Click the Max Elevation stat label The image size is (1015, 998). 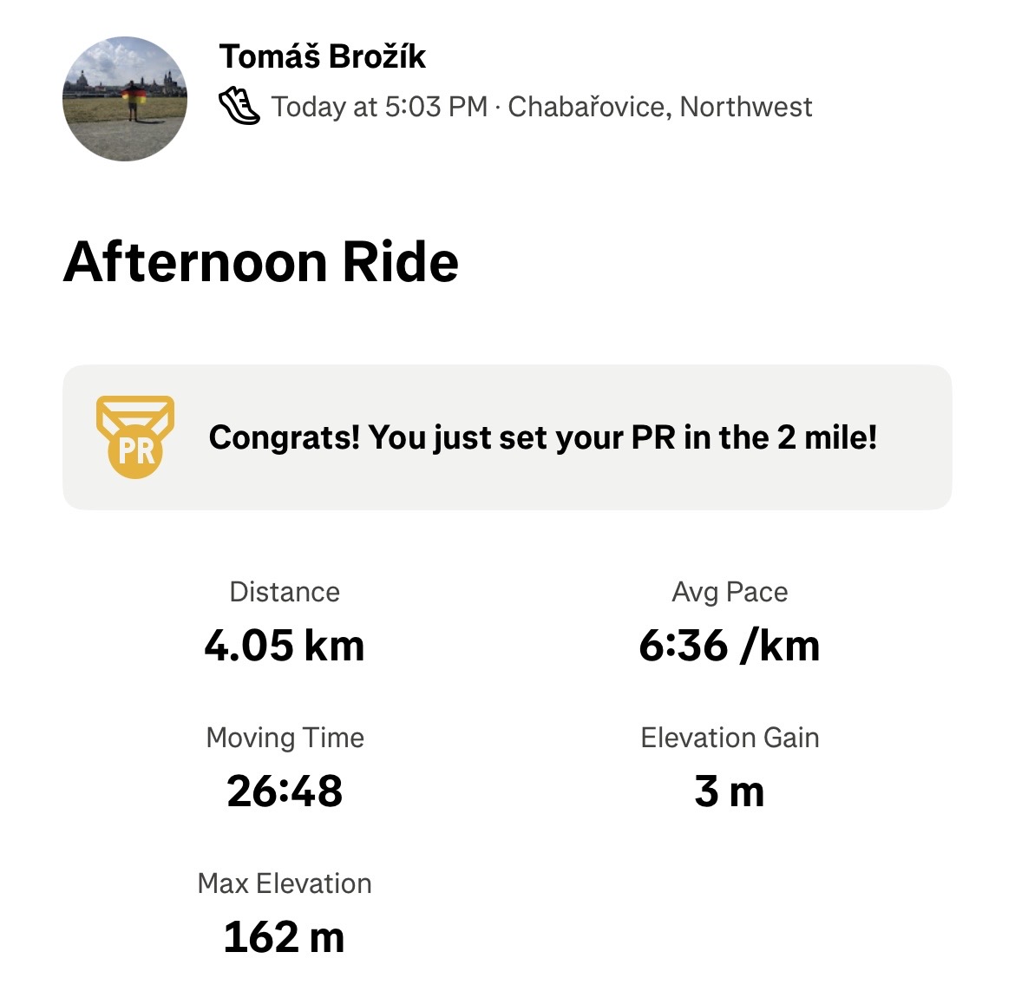285,883
